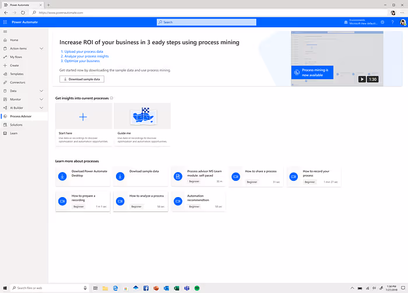
Task: Play the process mining video
Action: pyautogui.click(x=362, y=79)
